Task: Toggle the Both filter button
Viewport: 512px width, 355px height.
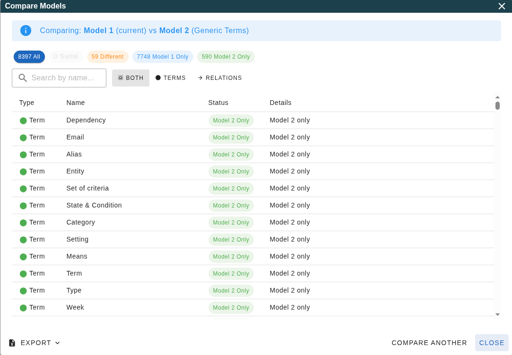Action: coord(130,78)
